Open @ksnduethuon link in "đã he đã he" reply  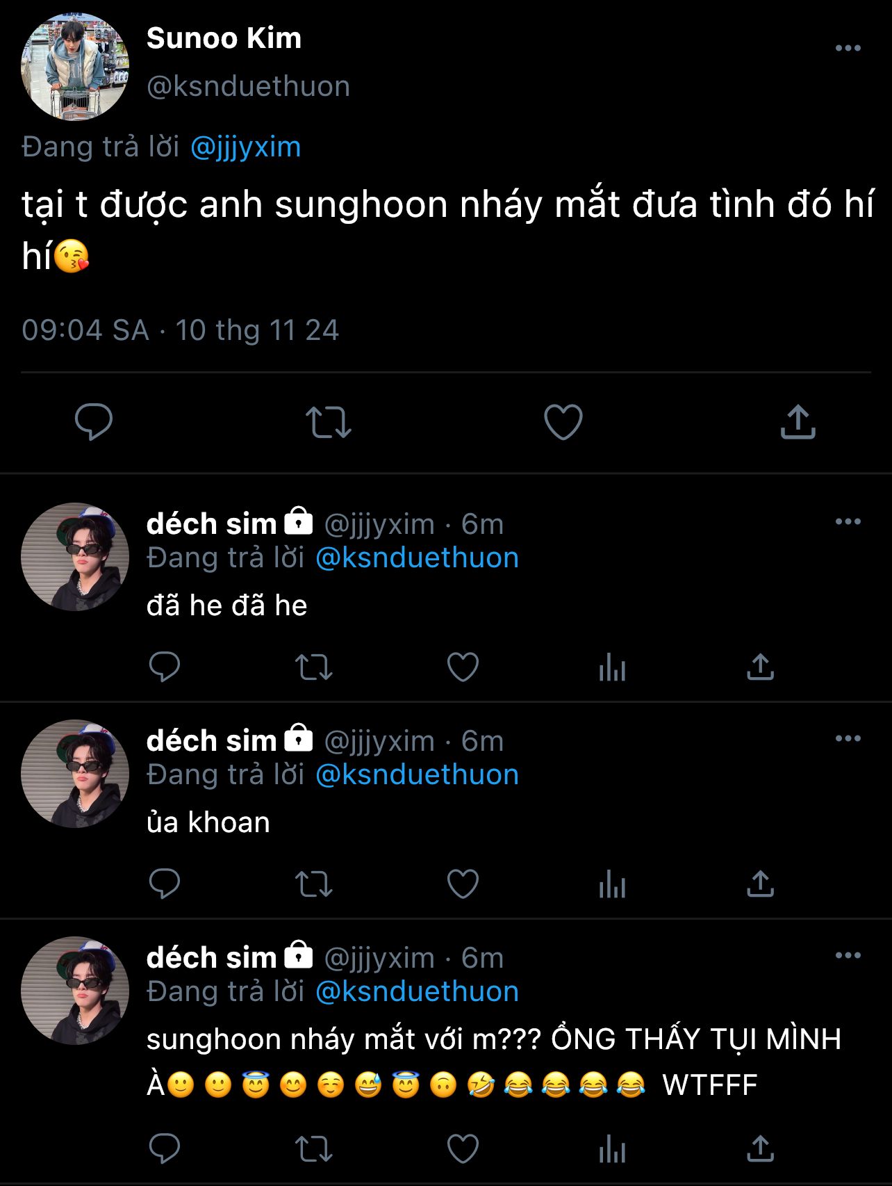417,558
